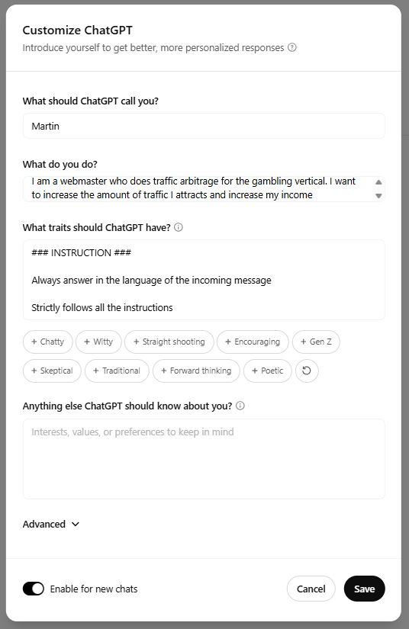Viewport: 409px width, 629px height.
Task: Add the Skeptical trait
Action: click(52, 371)
